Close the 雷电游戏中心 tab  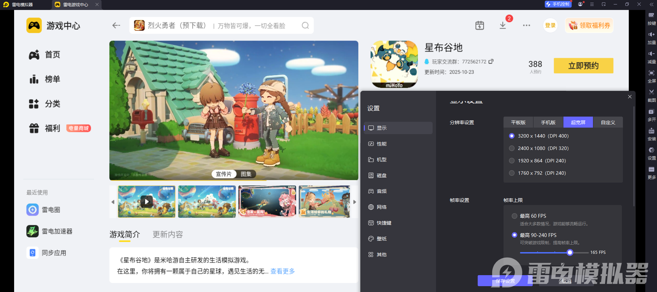click(x=97, y=4)
